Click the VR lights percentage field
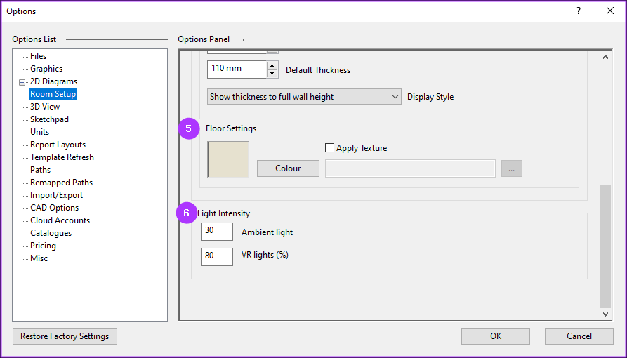Viewport: 627px width, 358px height. coord(217,256)
